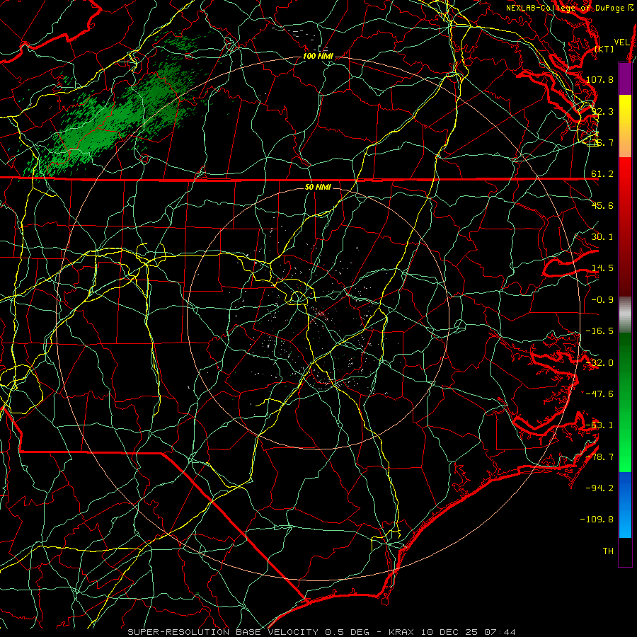Screen dimensions: 637x637
Task: Click the 107.8 velocity scale value
Action: 599,79
